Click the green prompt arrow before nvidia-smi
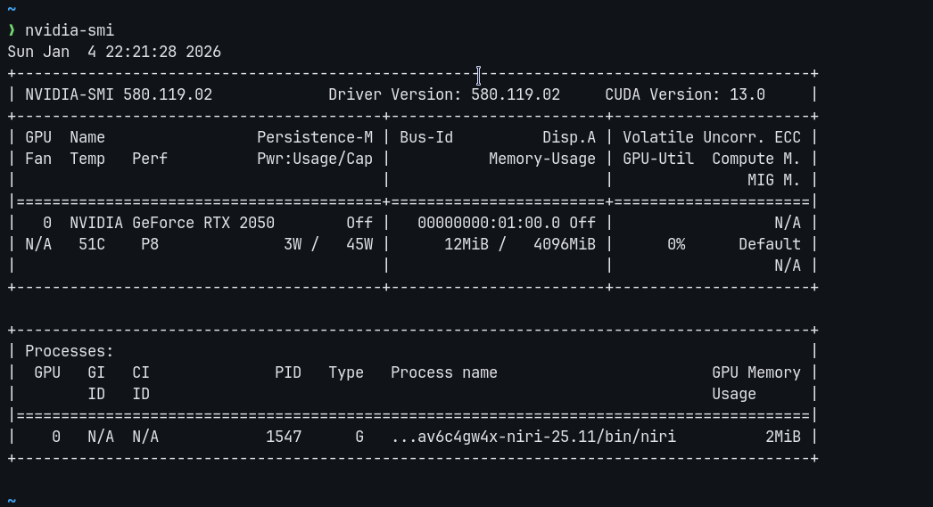The width and height of the screenshot is (933, 507). pos(12,30)
